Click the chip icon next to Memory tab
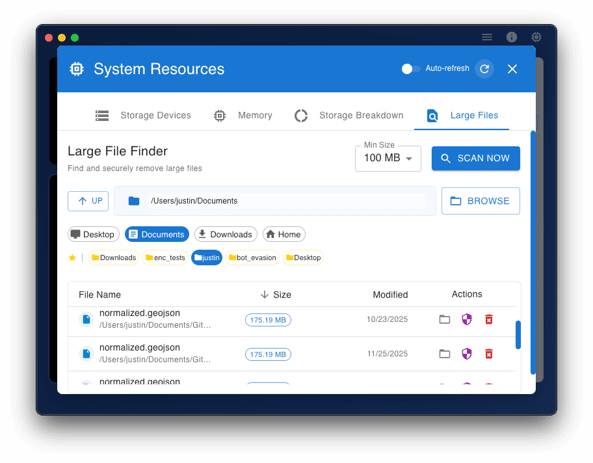This screenshot has height=463, width=593. pyautogui.click(x=219, y=115)
